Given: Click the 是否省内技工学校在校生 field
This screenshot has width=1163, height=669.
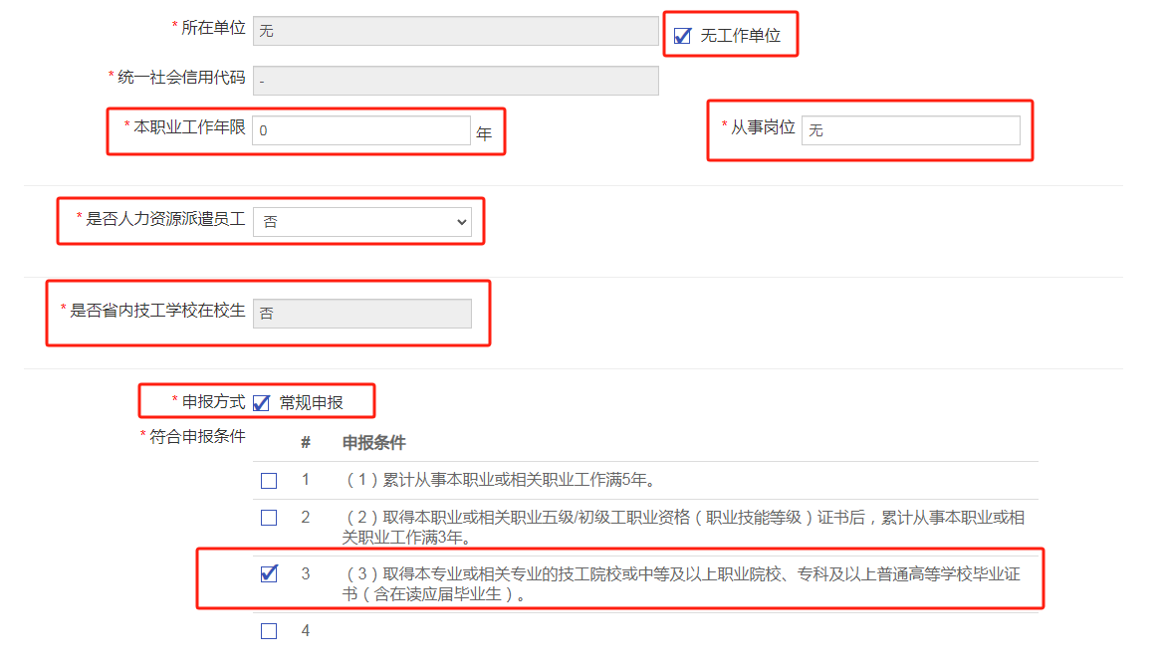Looking at the screenshot, I should tap(361, 313).
